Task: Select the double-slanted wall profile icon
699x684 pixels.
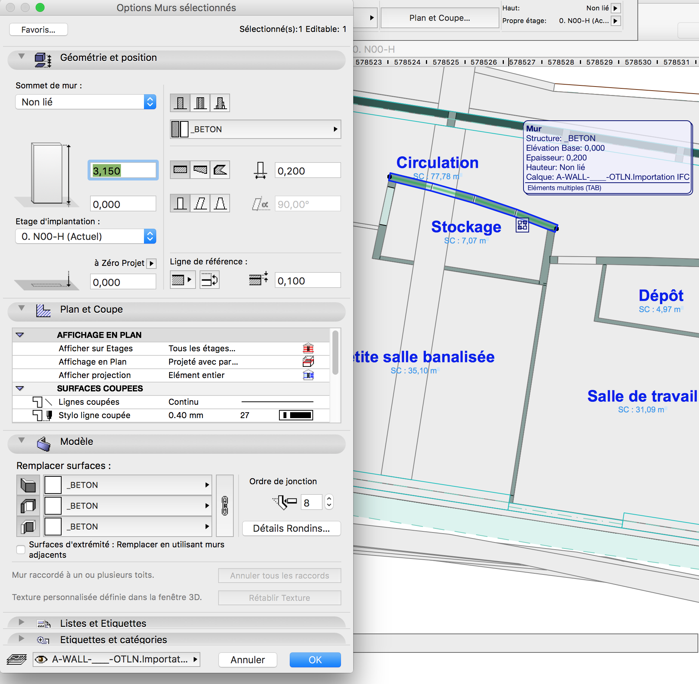Action: point(220,203)
